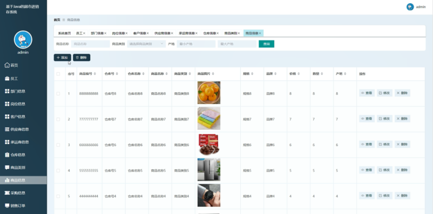Screen dimensions: 433x214
Task: Focus the 商品名称 search input
Action: pos(91,44)
